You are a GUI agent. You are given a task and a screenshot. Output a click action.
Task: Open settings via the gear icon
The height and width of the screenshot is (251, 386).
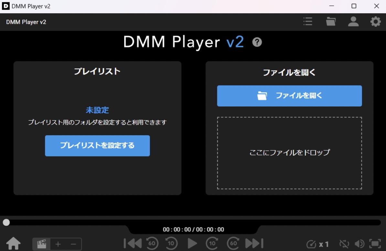(375, 22)
